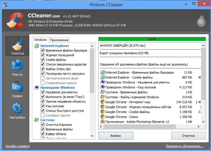Click the Анализ button
211x151 pixels.
tap(116, 136)
